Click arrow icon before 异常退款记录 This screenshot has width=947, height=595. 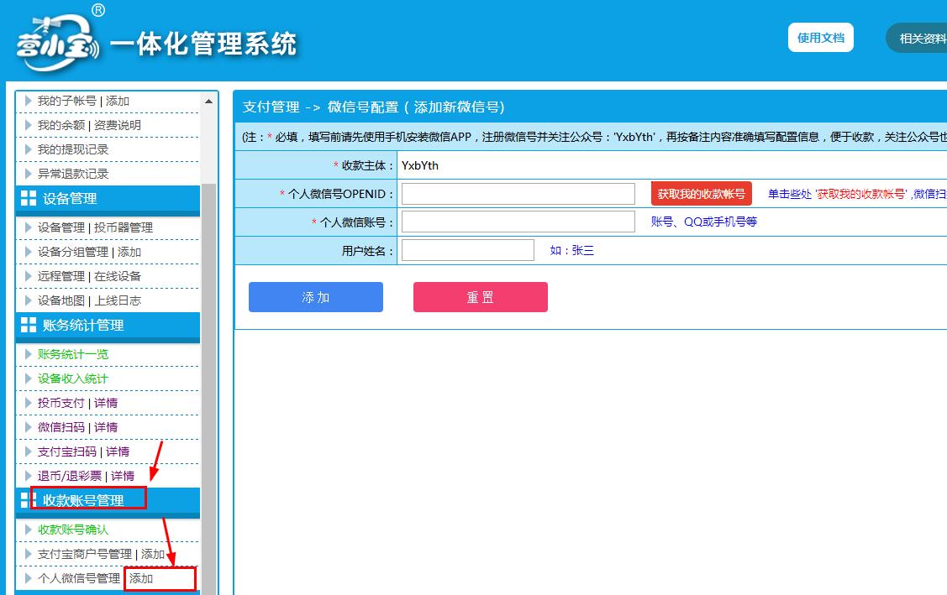point(29,174)
